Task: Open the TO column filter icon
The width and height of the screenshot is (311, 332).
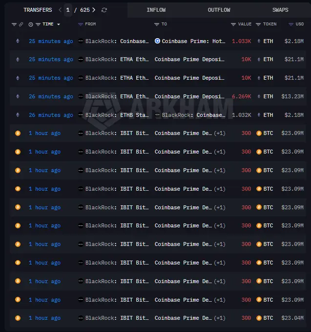Action: [157, 24]
